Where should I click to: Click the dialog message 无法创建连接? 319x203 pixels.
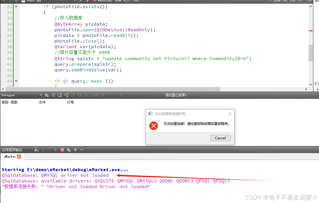pos(196,124)
